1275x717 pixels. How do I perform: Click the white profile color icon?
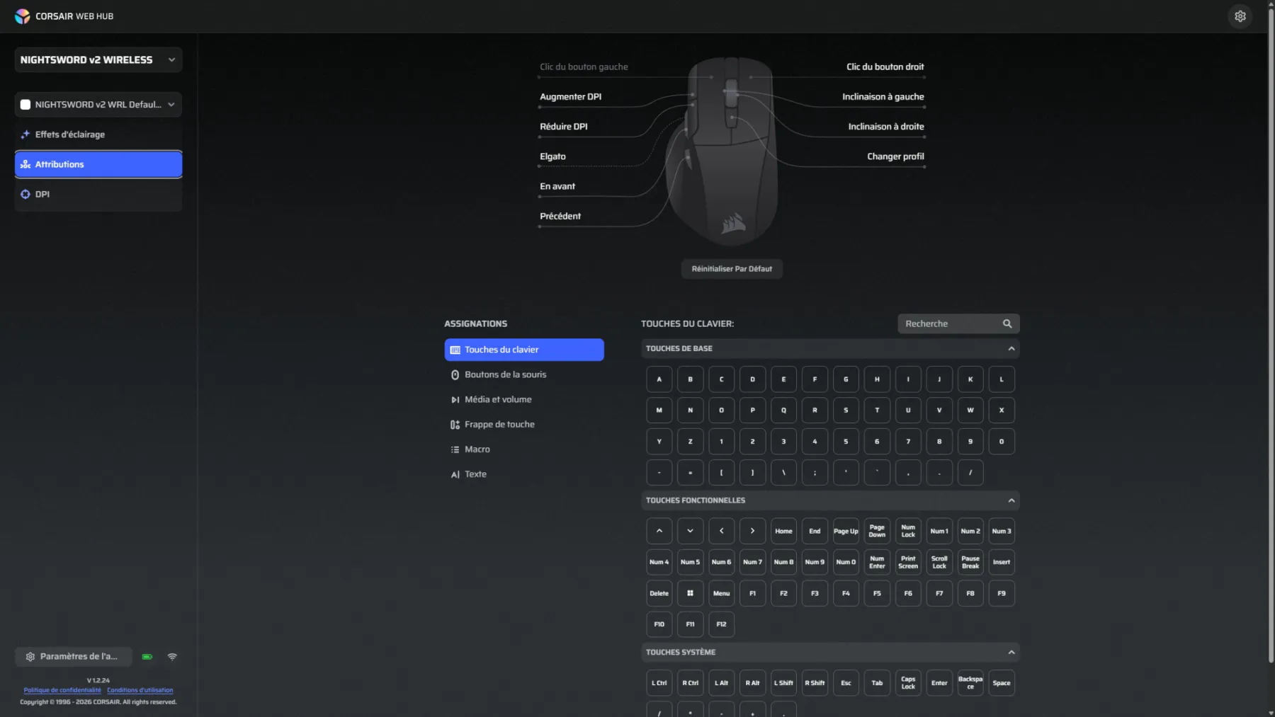[x=25, y=105]
